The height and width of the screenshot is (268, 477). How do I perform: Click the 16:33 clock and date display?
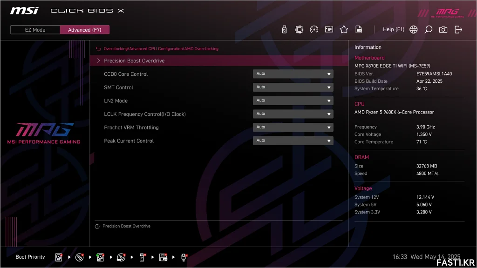pos(426,257)
